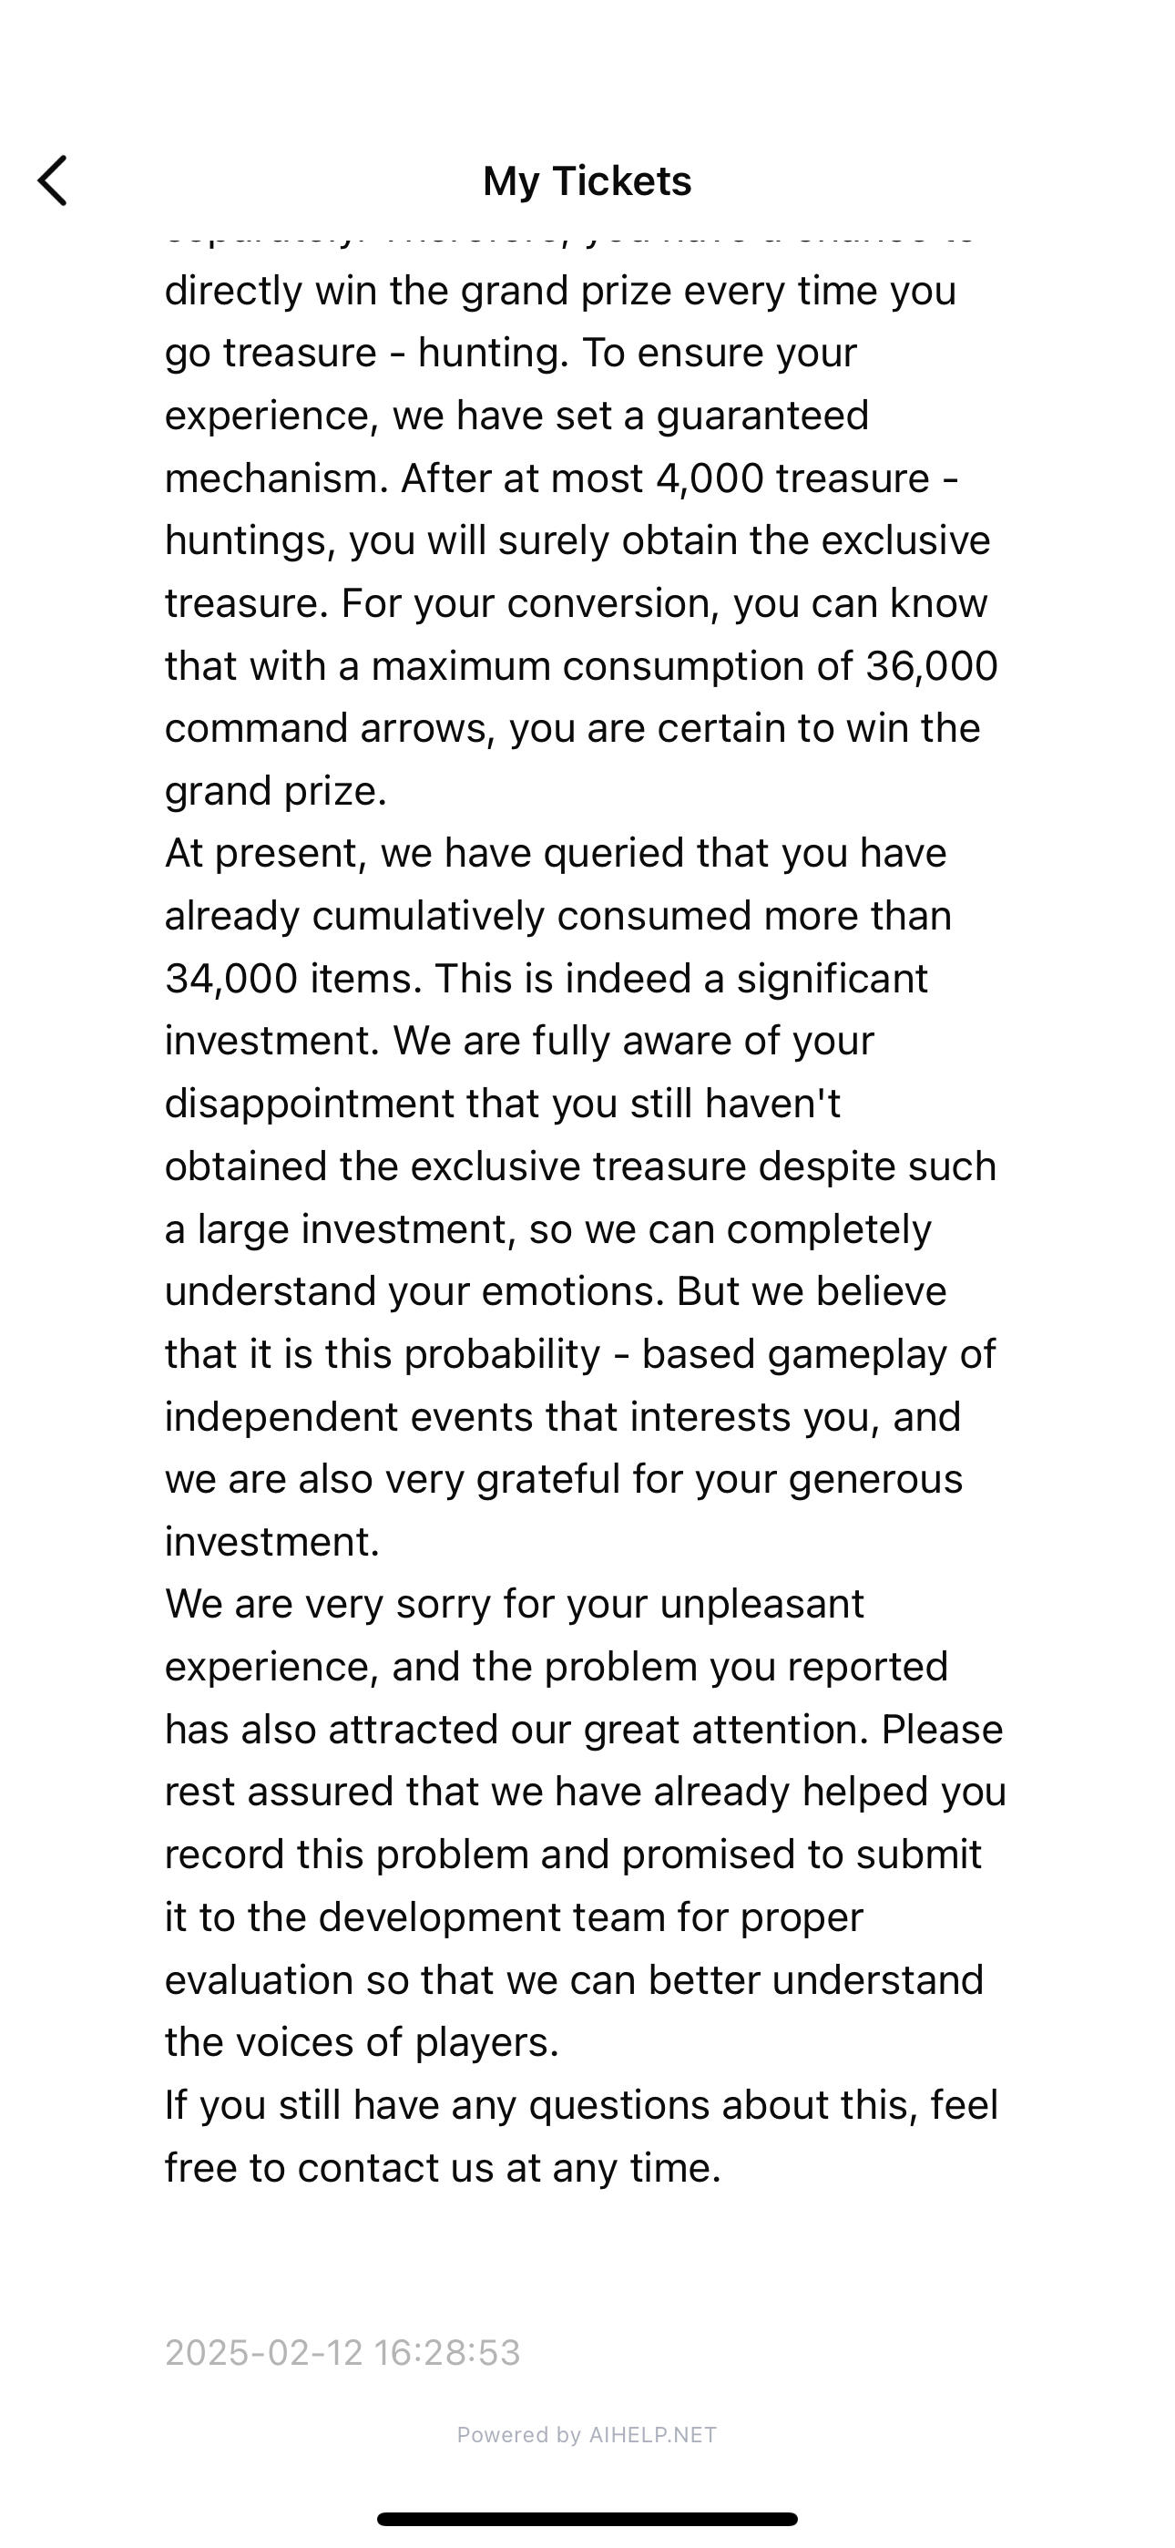This screenshot has height=2548, width=1175.
Task: Open the Powered by AIHELP.NET link
Action: click(587, 2434)
